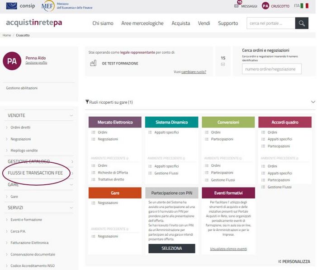This screenshot has height=270, width=317.
Task: Open the Supporto menu
Action: point(228,23)
